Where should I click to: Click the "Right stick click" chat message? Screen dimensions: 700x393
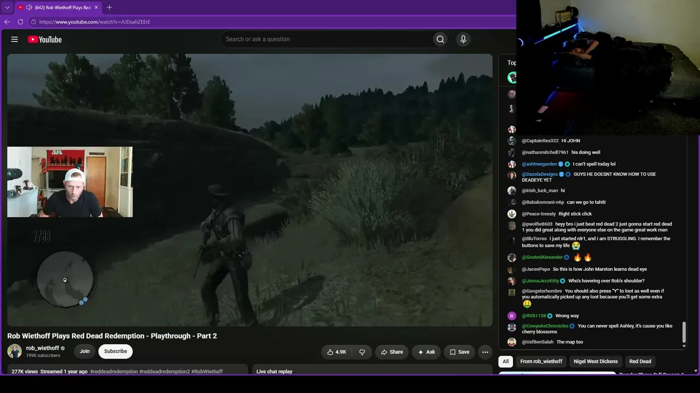click(x=575, y=214)
